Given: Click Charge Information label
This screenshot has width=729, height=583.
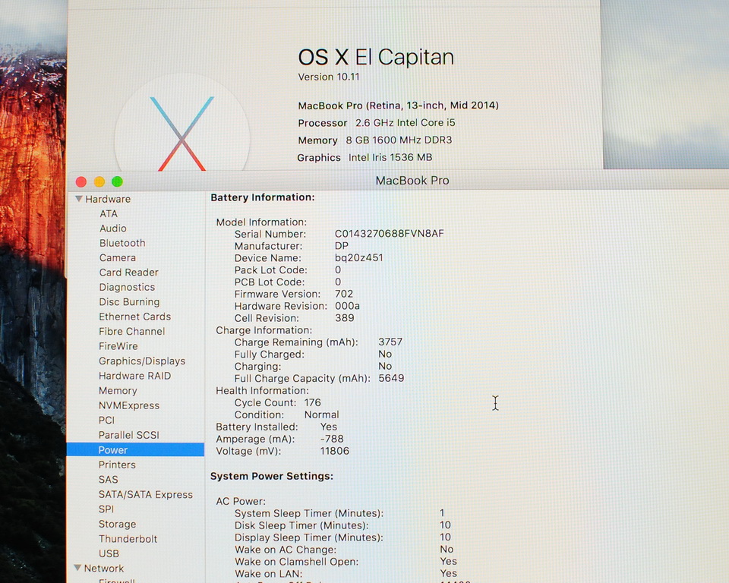Looking at the screenshot, I should tap(264, 330).
